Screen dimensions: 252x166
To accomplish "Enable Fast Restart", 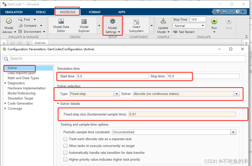I will (x=184, y=32).
